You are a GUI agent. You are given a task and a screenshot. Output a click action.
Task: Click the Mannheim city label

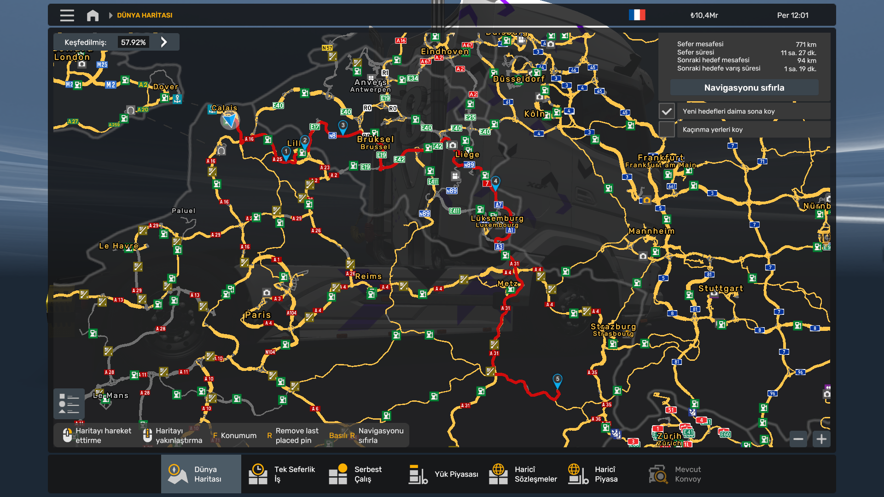[x=651, y=231]
